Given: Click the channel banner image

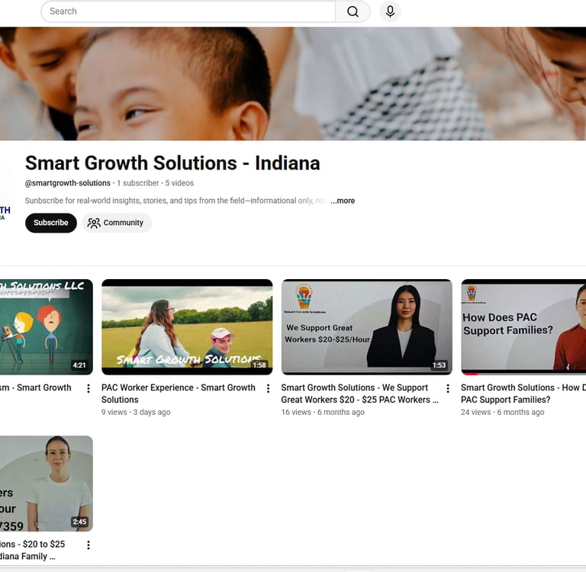Looking at the screenshot, I should tap(293, 84).
